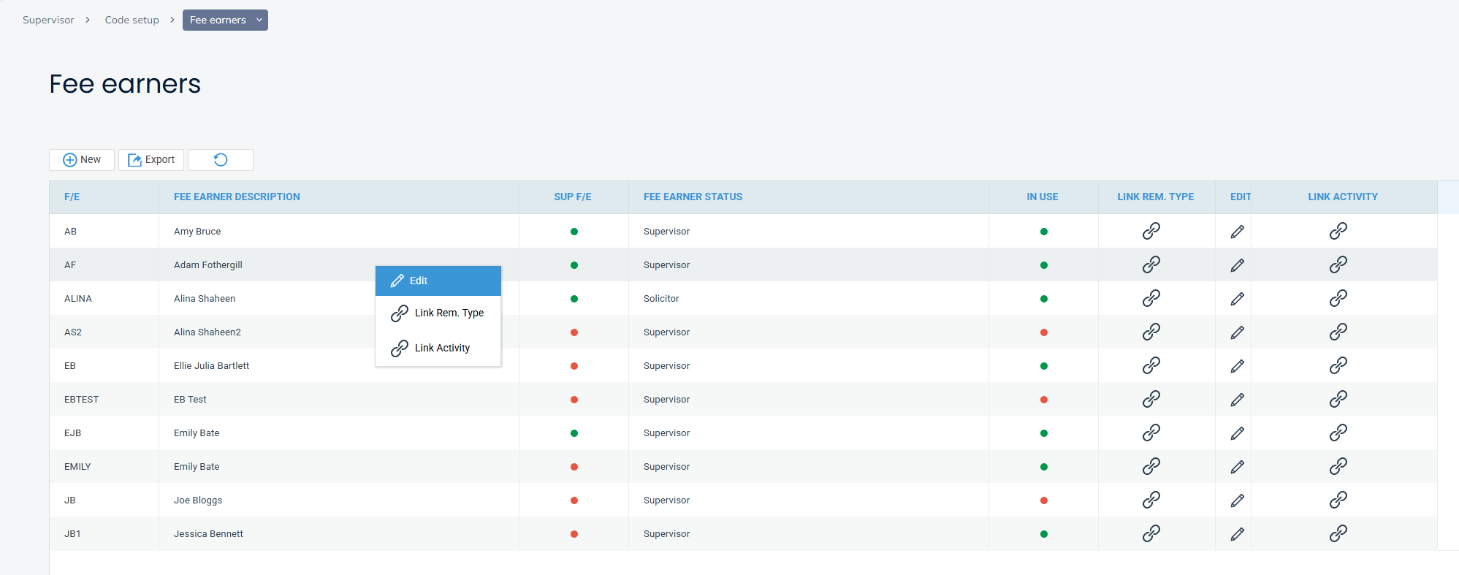This screenshot has width=1459, height=575.
Task: Click In Use indicator for EB Test
Action: click(x=1043, y=400)
